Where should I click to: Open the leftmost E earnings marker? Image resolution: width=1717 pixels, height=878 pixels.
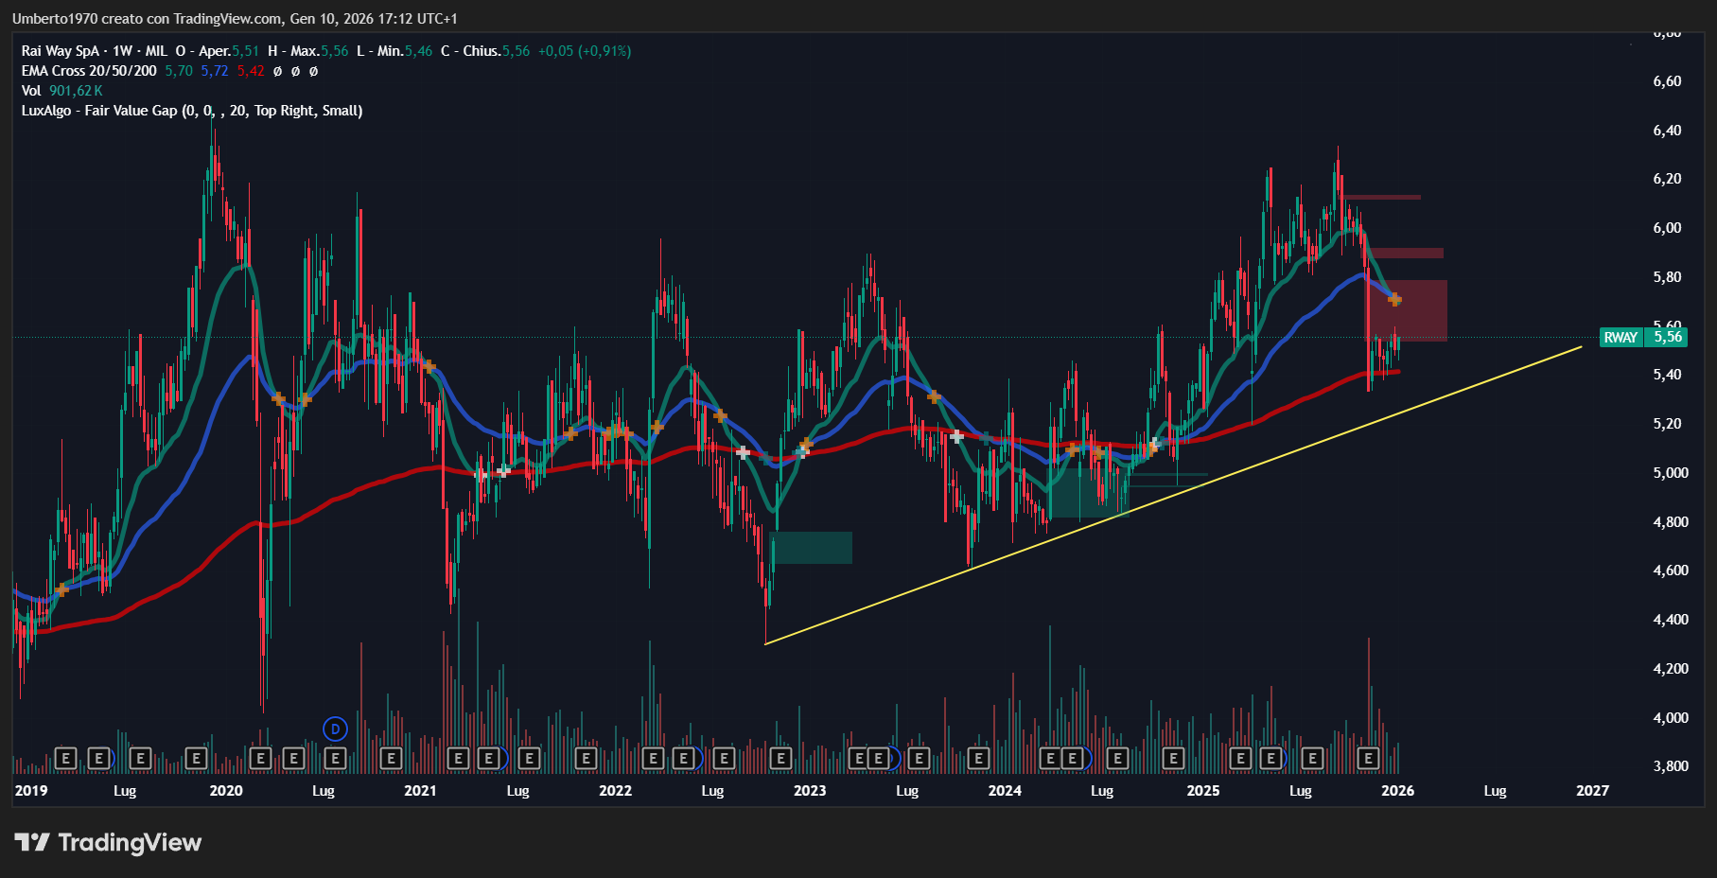pyautogui.click(x=65, y=758)
